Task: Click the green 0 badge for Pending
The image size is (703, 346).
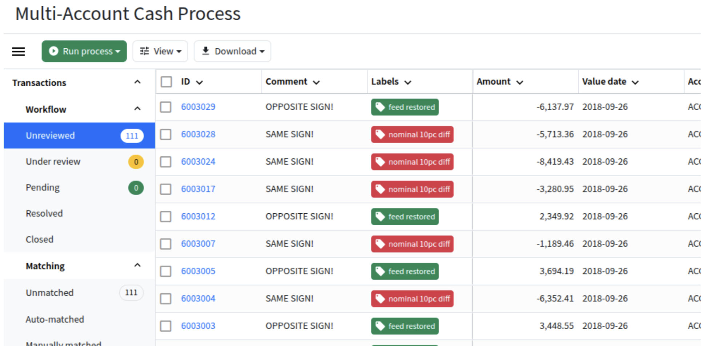Action: point(136,188)
